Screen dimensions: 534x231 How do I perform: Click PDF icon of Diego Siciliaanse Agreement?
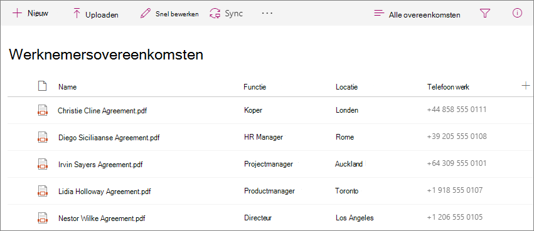coord(42,137)
